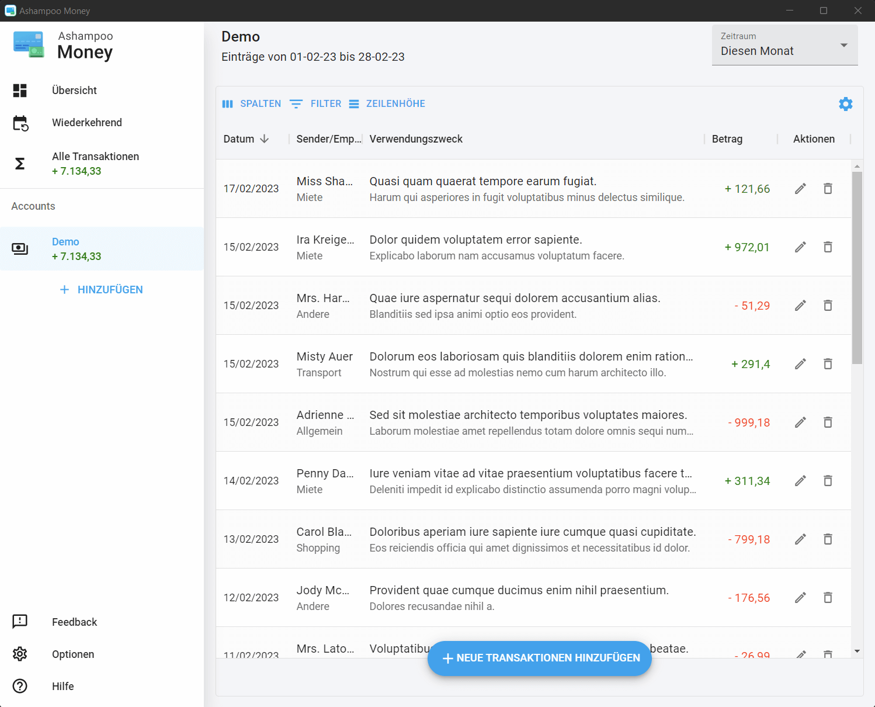This screenshot has height=707, width=875.
Task: Open the Spalten column chooser
Action: [x=252, y=104]
